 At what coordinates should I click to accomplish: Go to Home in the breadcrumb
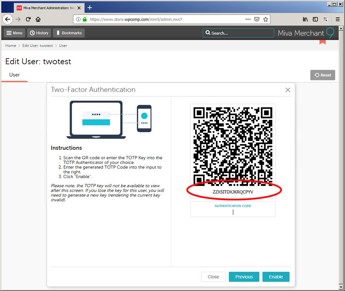[10, 46]
